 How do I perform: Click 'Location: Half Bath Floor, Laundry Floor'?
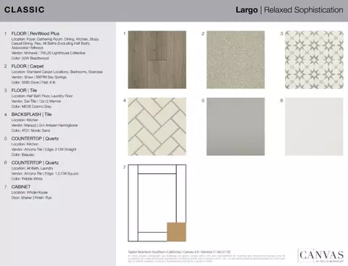42,96
